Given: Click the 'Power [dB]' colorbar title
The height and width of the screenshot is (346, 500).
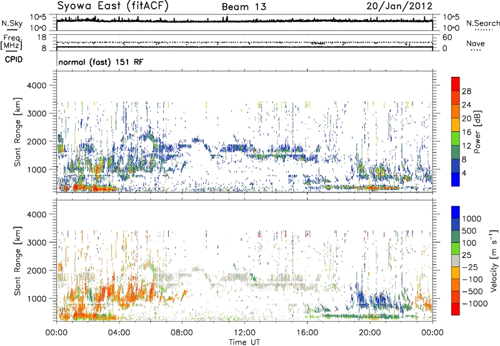Looking at the screenshot, I should pyautogui.click(x=477, y=132).
